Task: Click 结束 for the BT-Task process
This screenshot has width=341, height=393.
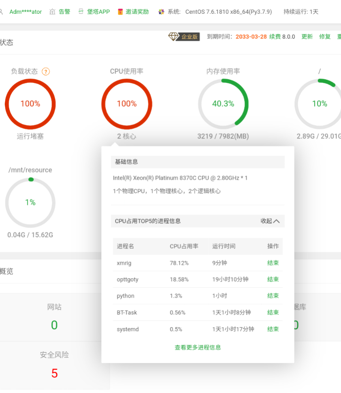Action: click(273, 313)
